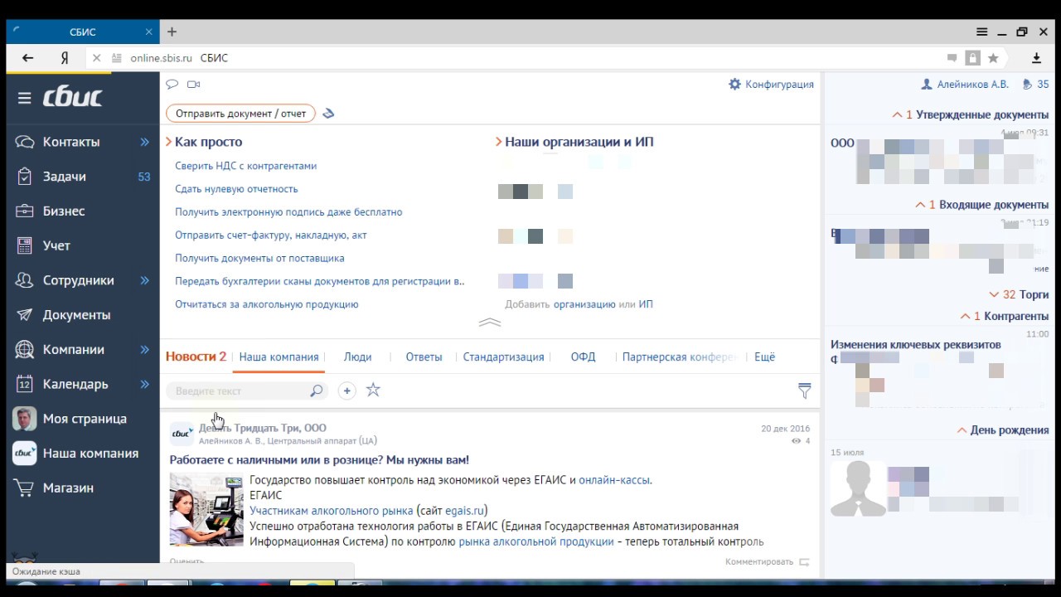1061x597 pixels.
Task: Expand the Компании submenu arrows
Action: coord(144,350)
